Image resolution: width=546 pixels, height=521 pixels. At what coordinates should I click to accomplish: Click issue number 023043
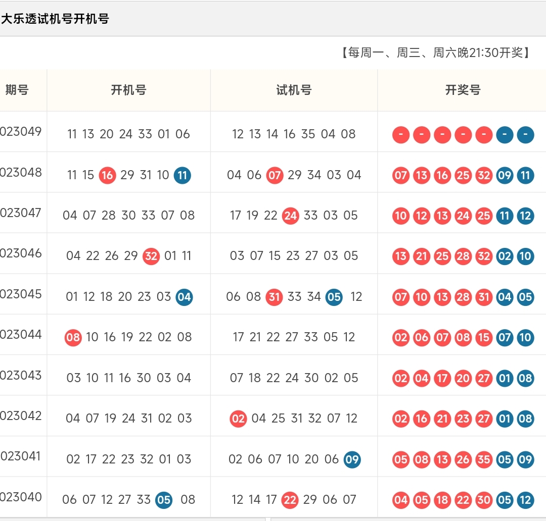21,376
